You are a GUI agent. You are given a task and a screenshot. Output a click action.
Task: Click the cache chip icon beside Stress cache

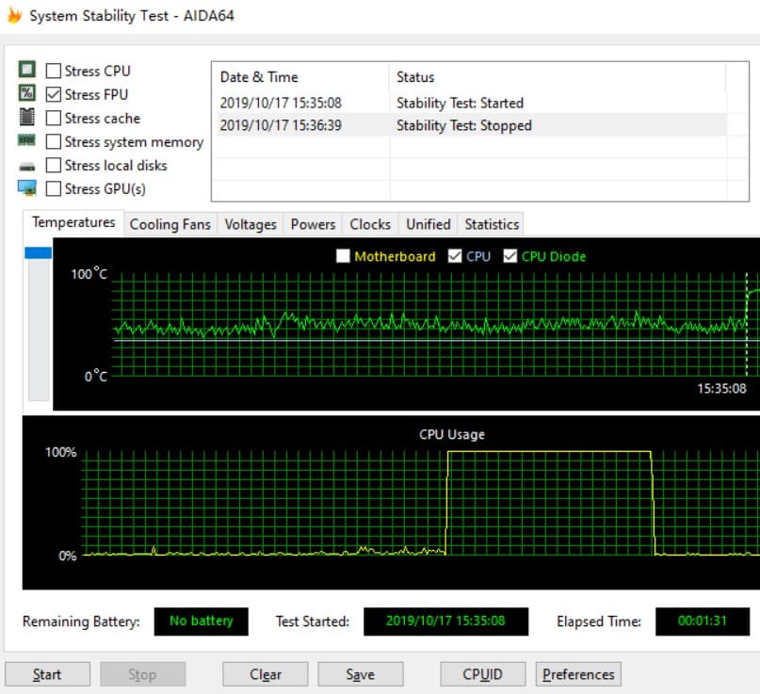[27, 117]
